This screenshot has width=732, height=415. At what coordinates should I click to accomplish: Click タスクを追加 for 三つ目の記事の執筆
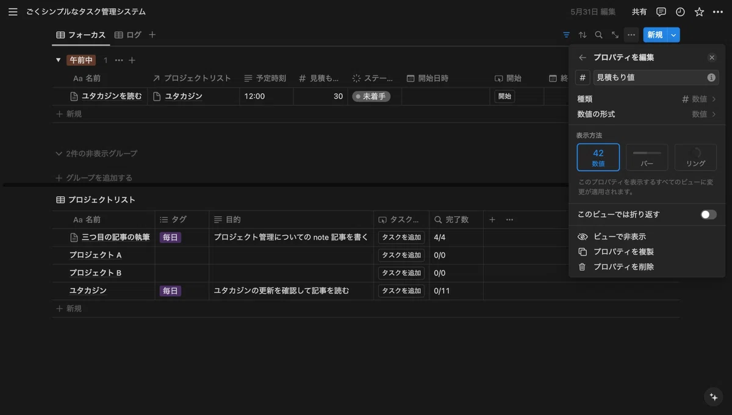[x=401, y=238]
